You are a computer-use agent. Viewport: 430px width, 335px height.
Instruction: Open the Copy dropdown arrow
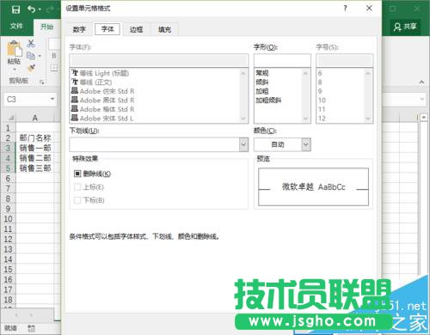click(x=40, y=56)
